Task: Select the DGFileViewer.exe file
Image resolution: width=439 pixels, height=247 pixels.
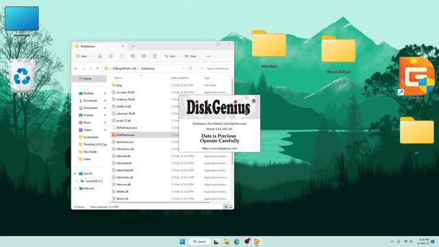Action: [126, 128]
